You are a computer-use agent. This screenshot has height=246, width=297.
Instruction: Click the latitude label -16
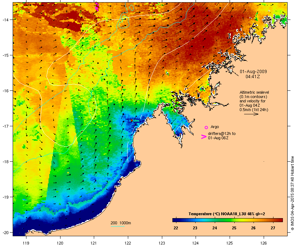(x=5, y=91)
